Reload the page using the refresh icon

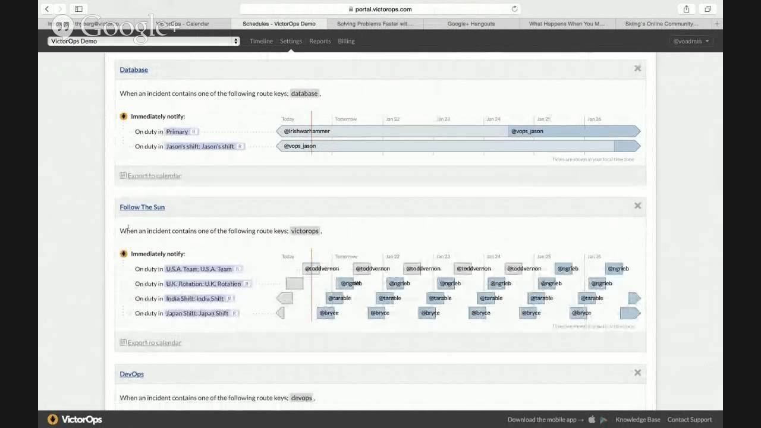click(514, 9)
